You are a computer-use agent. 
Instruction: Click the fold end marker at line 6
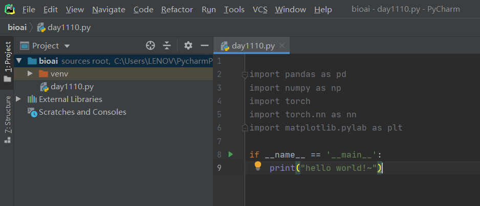[x=245, y=128]
